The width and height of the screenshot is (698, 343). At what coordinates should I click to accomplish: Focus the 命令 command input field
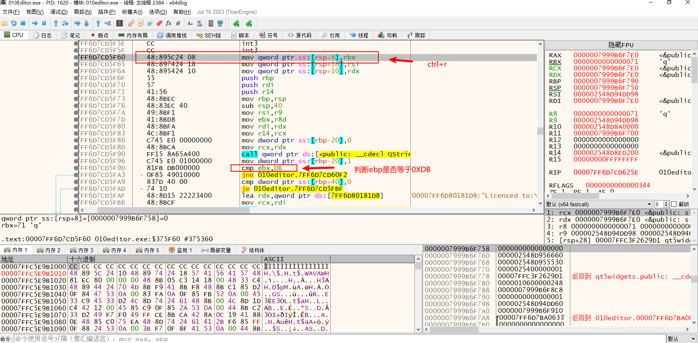click(340, 339)
